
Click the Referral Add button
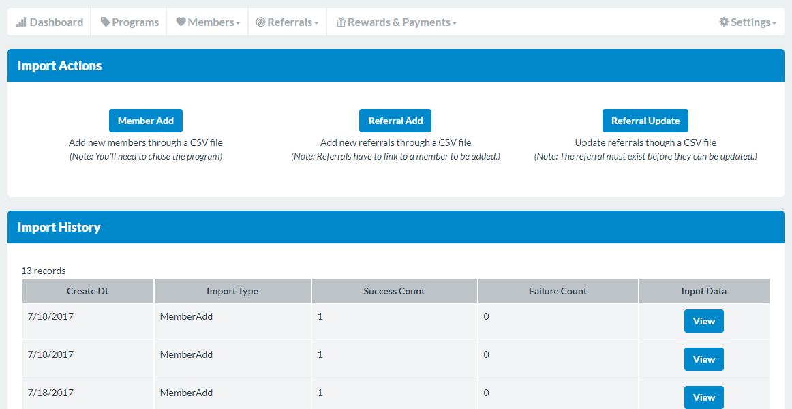tap(395, 121)
